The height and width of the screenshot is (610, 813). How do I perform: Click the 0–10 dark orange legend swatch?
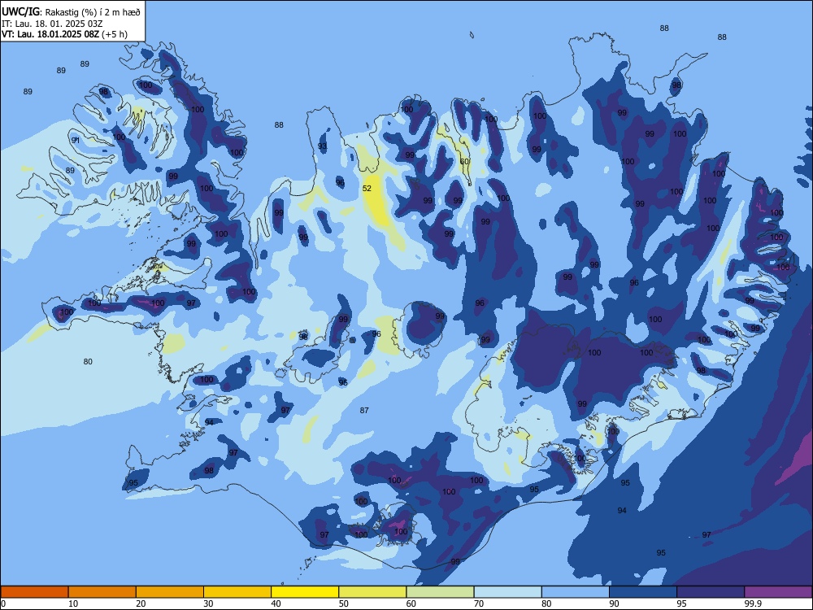pos(34,592)
